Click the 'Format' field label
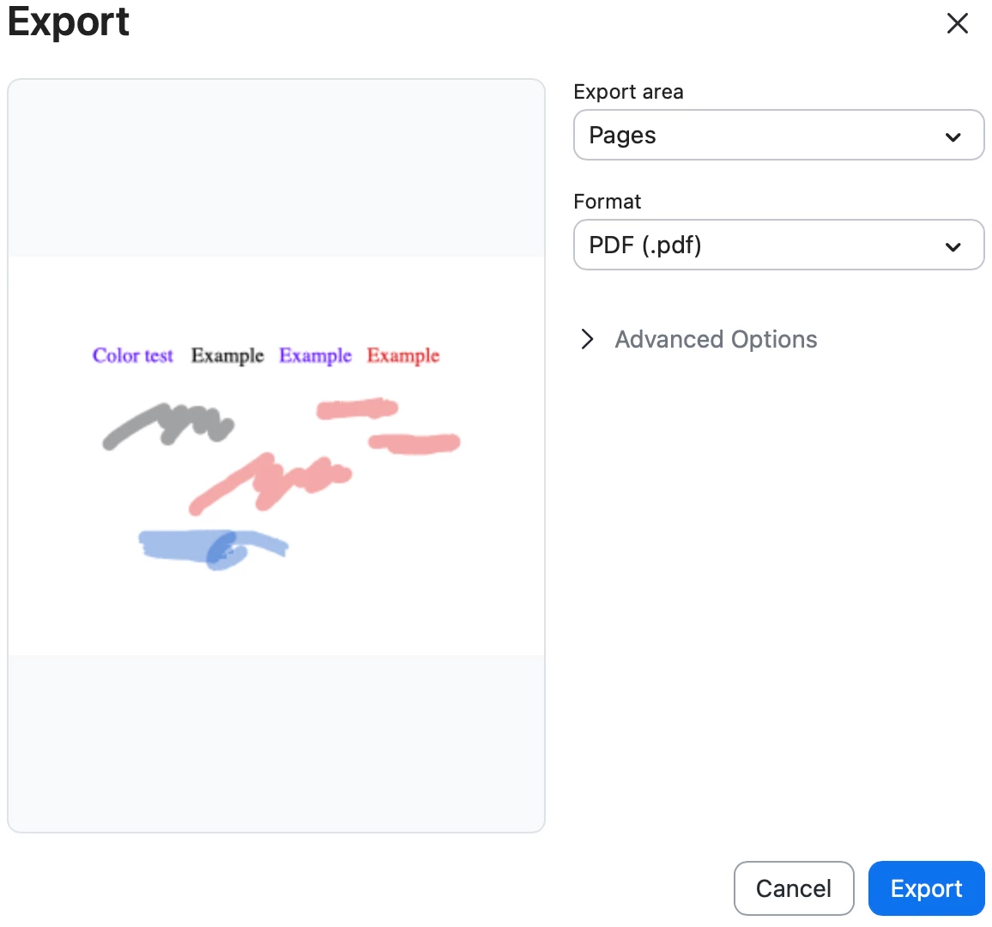 (607, 201)
